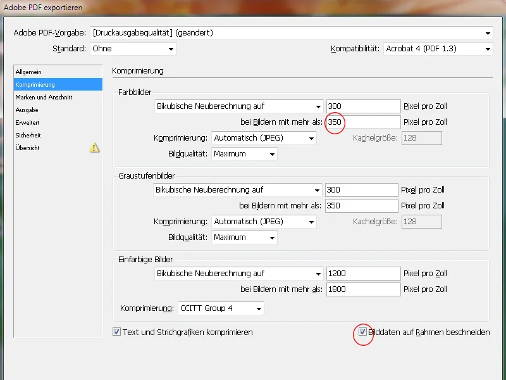Screen dimensions: 506x380
Task: Open the Adobe PDF-Vorgabe dropdown
Action: click(292, 33)
